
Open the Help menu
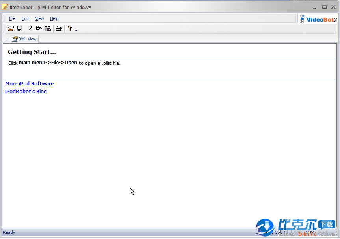click(x=54, y=18)
